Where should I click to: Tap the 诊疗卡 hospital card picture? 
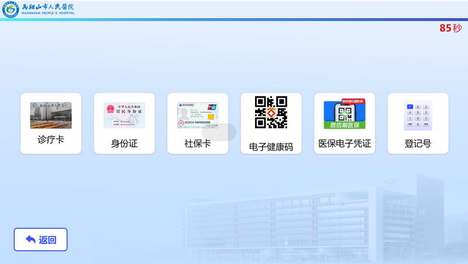coord(51,115)
